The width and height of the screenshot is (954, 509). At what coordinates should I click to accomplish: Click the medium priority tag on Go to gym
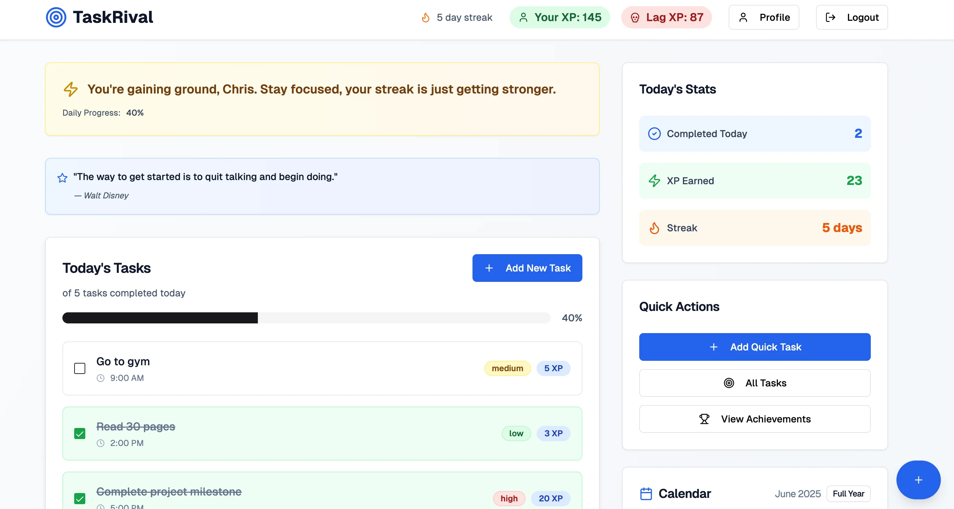click(507, 368)
